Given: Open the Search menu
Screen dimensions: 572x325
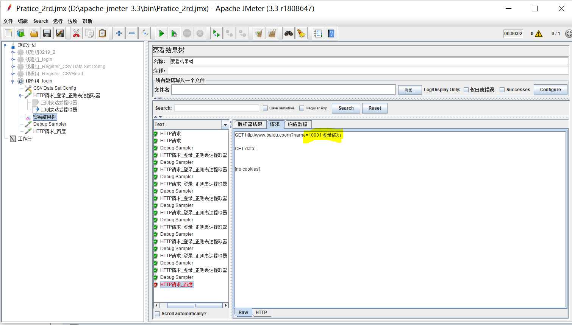Looking at the screenshot, I should tap(41, 21).
